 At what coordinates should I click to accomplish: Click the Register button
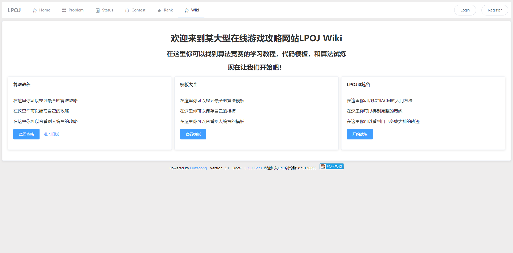(495, 10)
